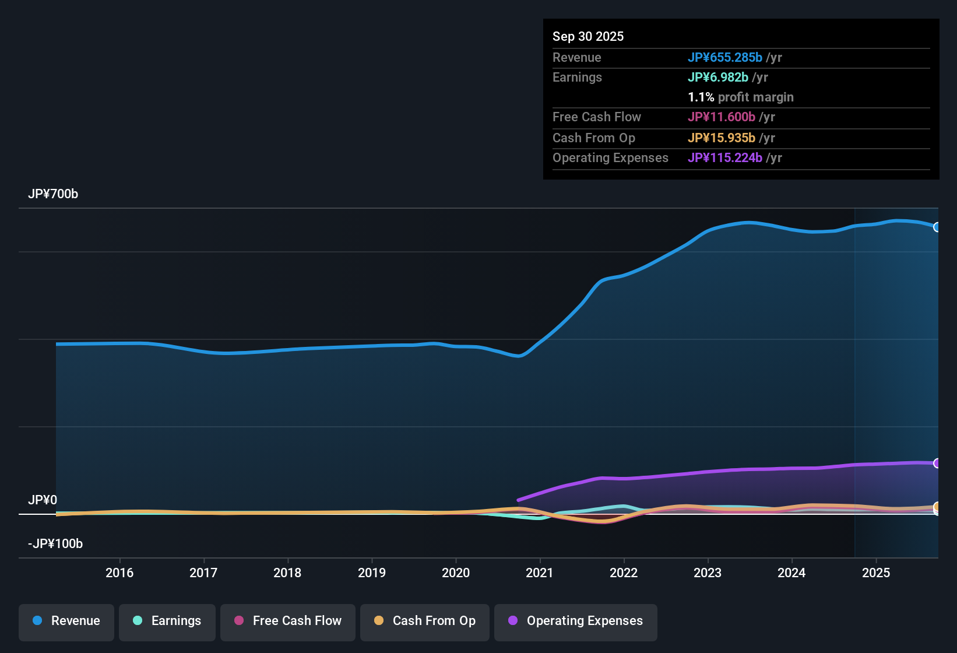This screenshot has width=957, height=653.
Task: Click the orange Cash From Op legend dot
Action: coord(379,621)
